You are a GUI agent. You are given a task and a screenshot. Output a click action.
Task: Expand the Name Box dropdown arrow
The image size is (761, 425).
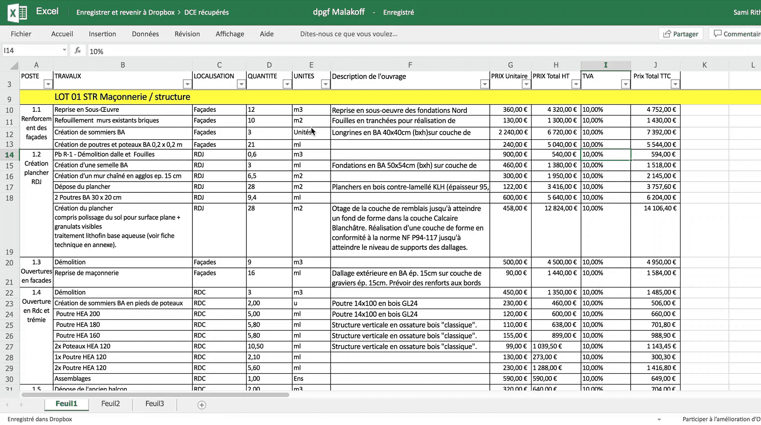(64, 50)
